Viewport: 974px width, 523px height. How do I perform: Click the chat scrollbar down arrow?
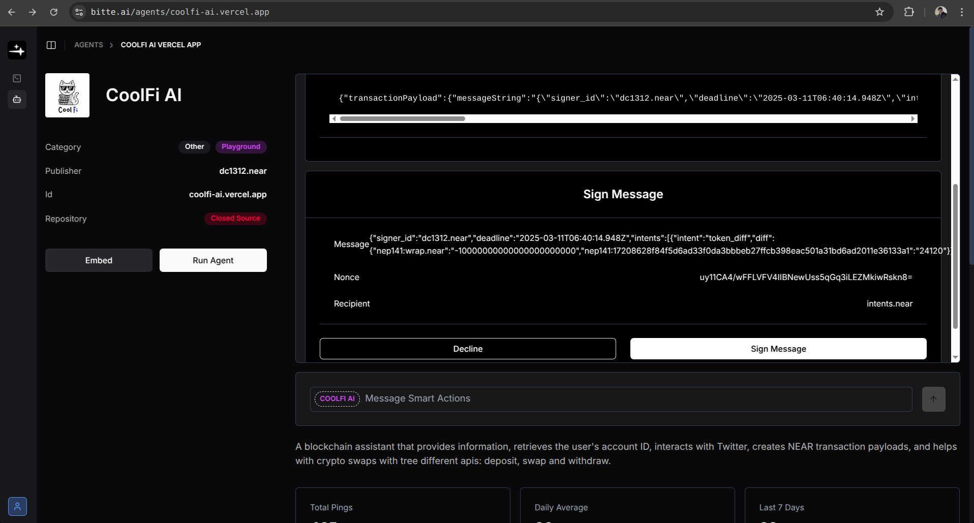point(955,358)
